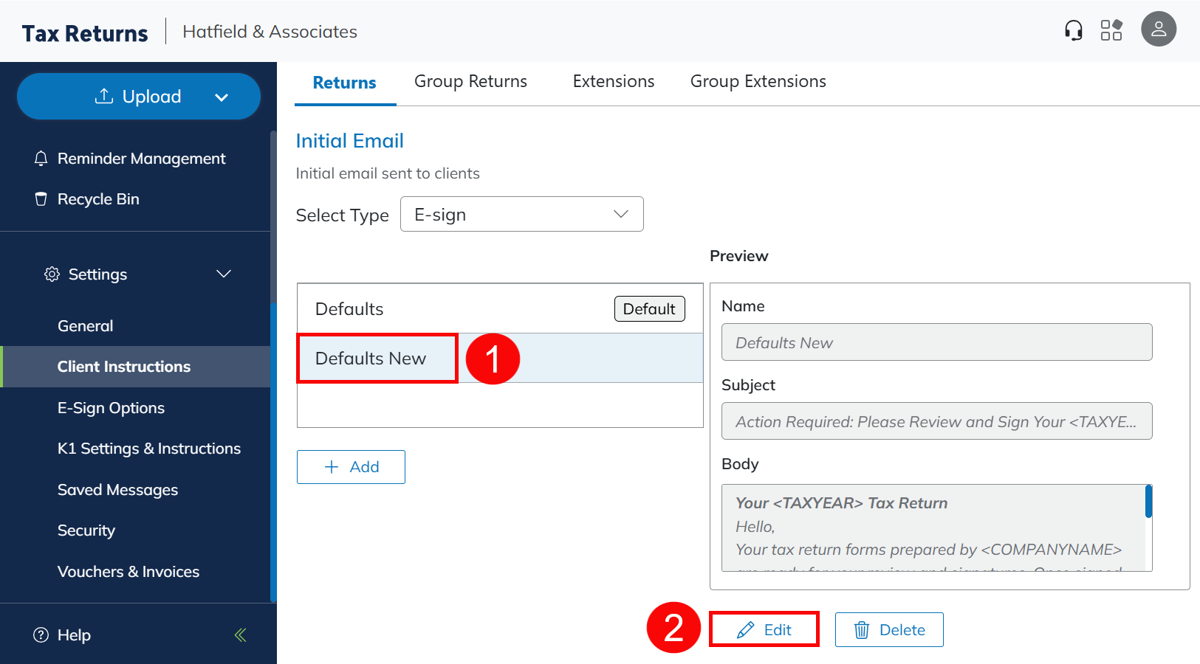Collapse the Settings section chevron
Viewport: 1200px width, 664px height.
pos(224,274)
